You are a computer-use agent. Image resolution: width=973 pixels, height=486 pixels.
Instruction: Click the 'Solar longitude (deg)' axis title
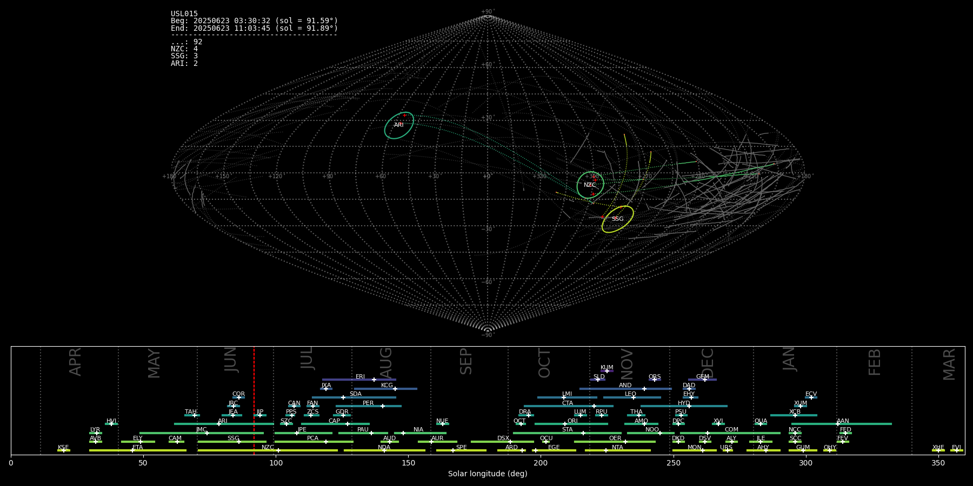pos(488,474)
